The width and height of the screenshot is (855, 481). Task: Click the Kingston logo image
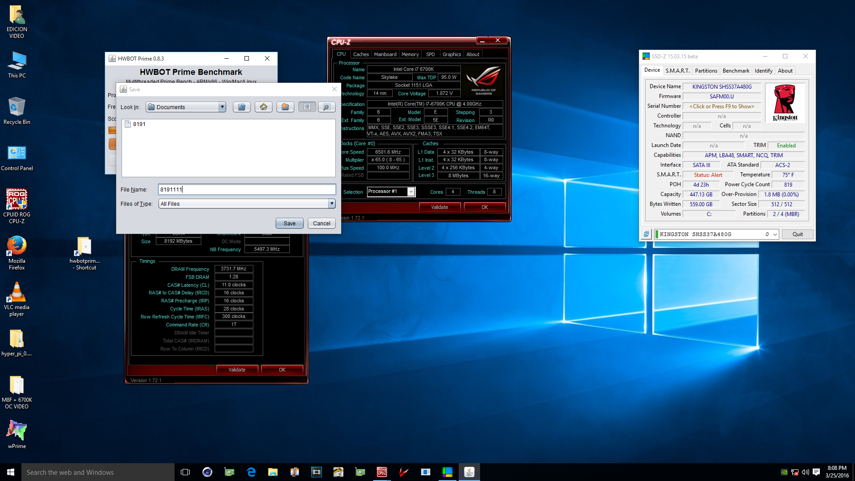(785, 103)
